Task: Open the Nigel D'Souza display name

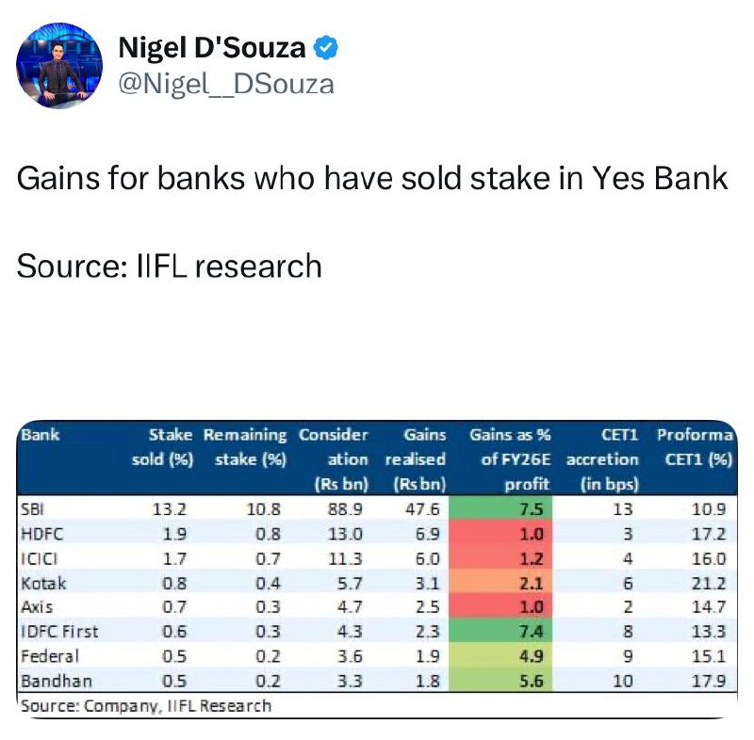Action: point(211,47)
